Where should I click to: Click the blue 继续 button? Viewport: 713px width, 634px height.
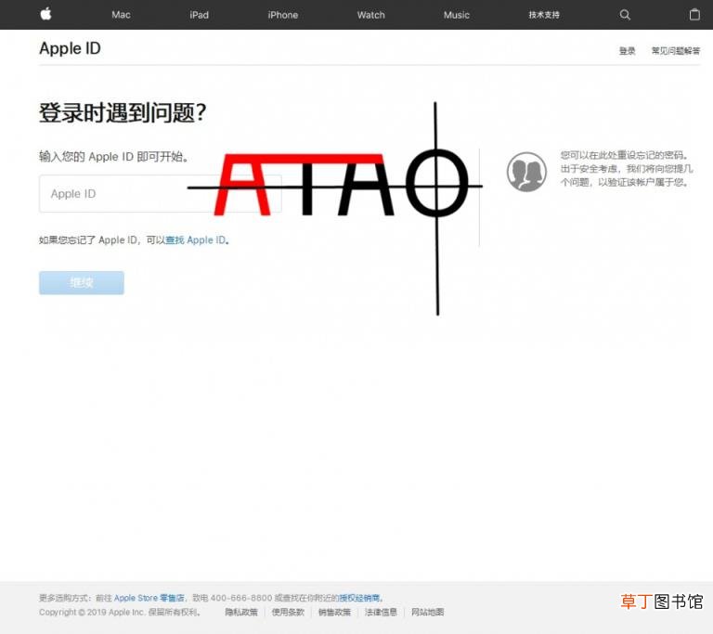coord(82,282)
